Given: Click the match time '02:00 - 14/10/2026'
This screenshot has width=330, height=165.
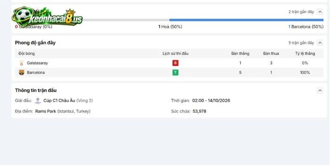Looking at the screenshot, I should [211, 101].
